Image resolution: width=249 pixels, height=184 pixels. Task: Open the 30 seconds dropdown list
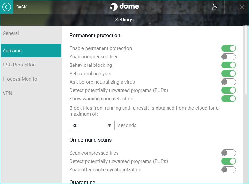tap(92, 125)
